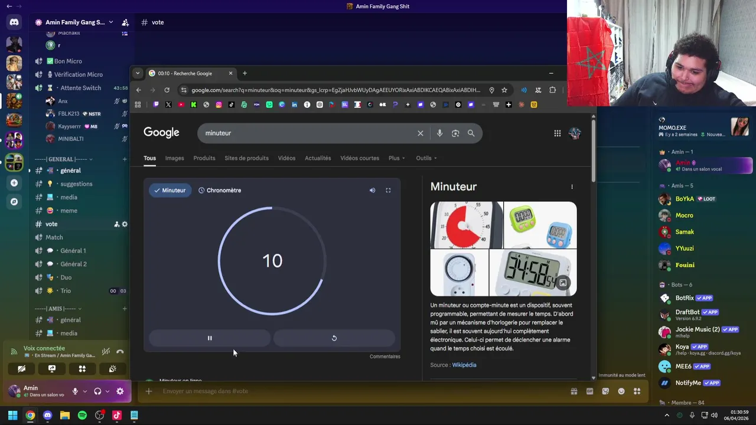The width and height of the screenshot is (756, 425).
Task: Open the Discord activities launcher button
Action: pos(82,369)
